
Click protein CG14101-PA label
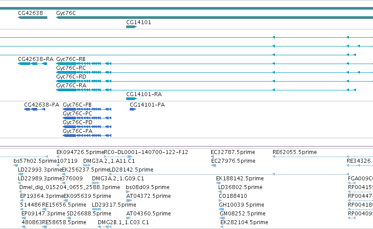coord(147,105)
